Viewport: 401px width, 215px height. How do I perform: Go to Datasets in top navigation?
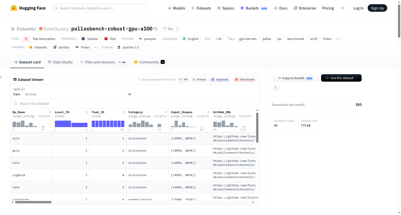pyautogui.click(x=201, y=8)
